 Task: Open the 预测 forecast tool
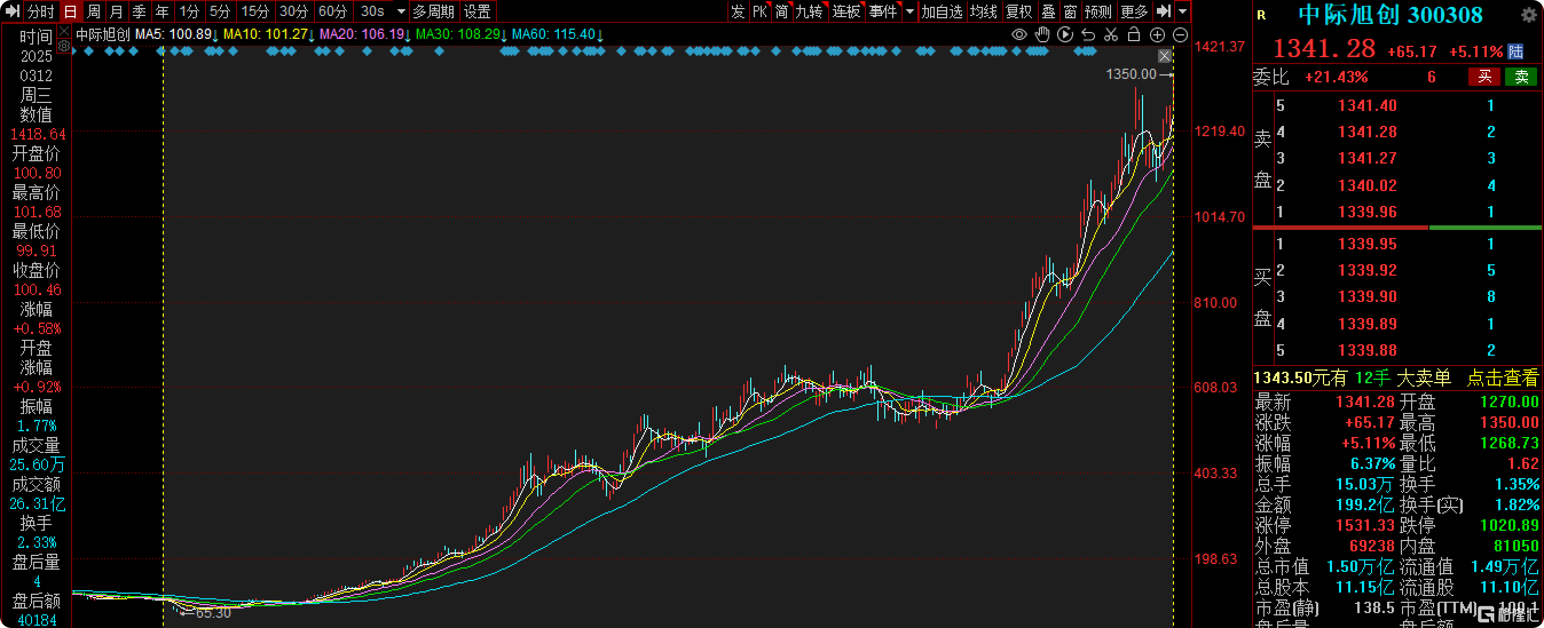tap(1098, 11)
